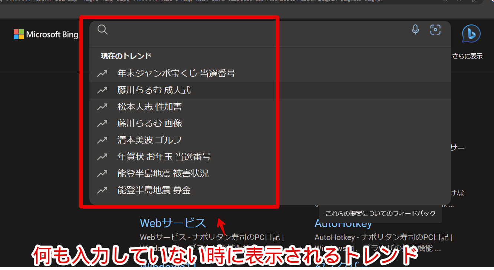Click trend arrow beside 藤川らるむ 画像
This screenshot has width=494, height=270.
click(102, 123)
